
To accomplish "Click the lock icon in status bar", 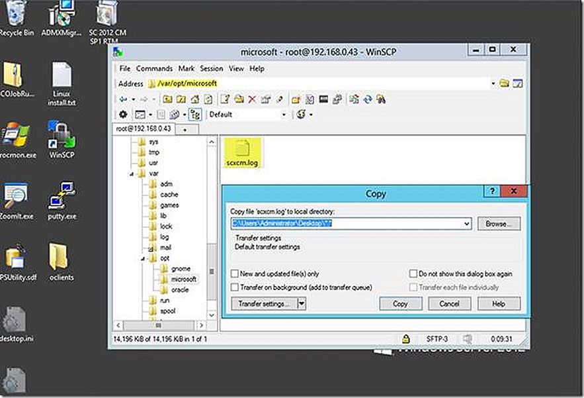I will click(406, 338).
